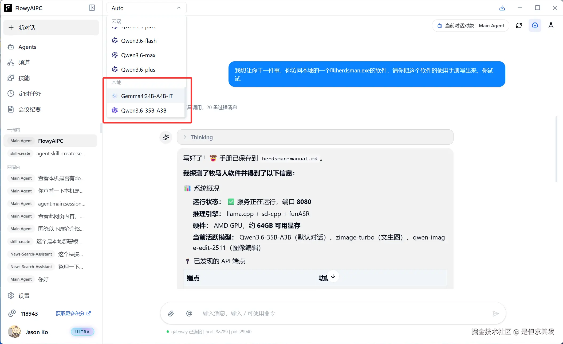Open the agent:skill-create:se... conversation

pos(50,153)
